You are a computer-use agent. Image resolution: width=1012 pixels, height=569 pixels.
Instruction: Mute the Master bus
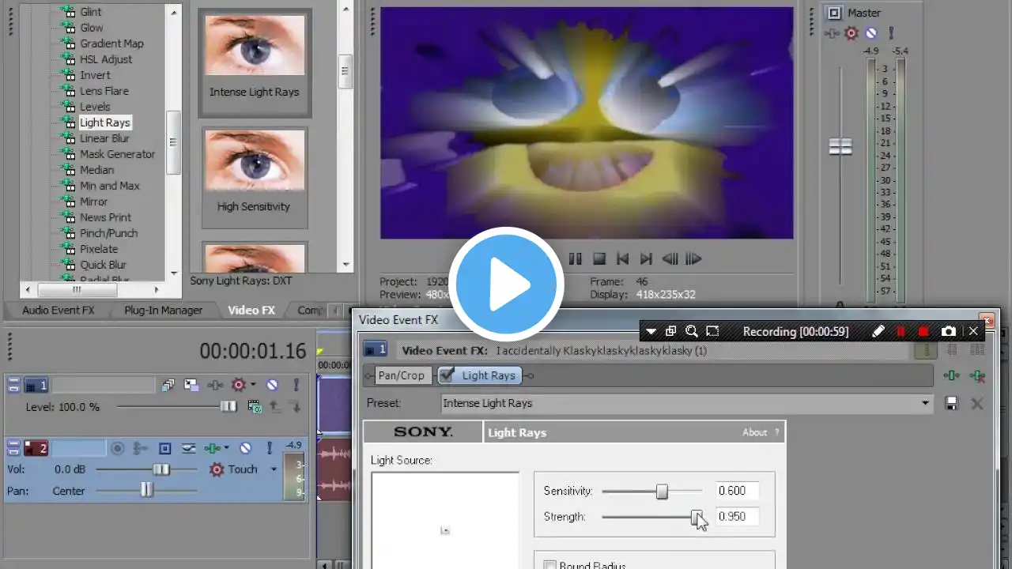[x=870, y=33]
